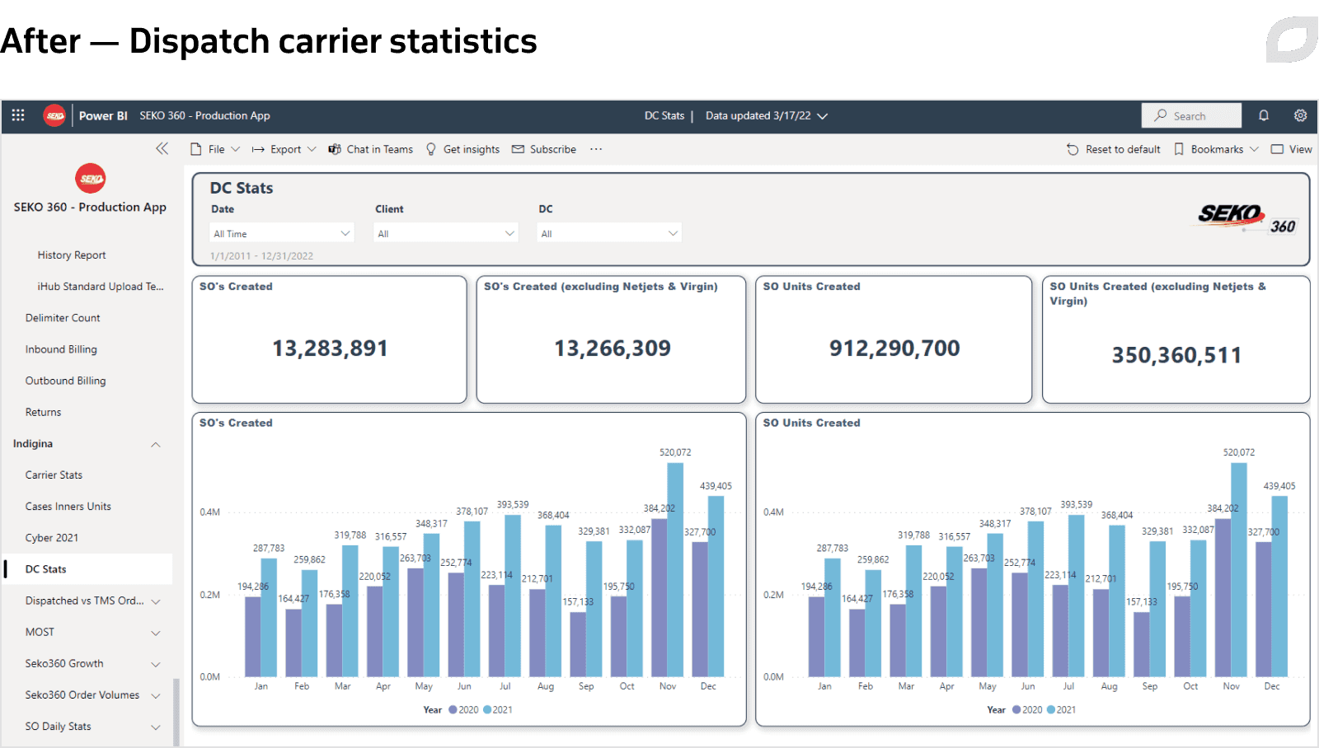The width and height of the screenshot is (1319, 748).
Task: Click the SEKO 360 logo in report header
Action: (1247, 218)
